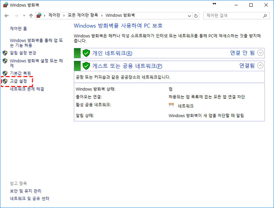This screenshot has width=274, height=208.
Task: Refresh the page with the reload icon
Action: tap(196, 16)
